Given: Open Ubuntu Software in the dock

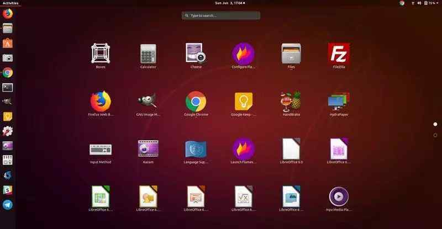Looking at the screenshot, I should (x=8, y=44).
